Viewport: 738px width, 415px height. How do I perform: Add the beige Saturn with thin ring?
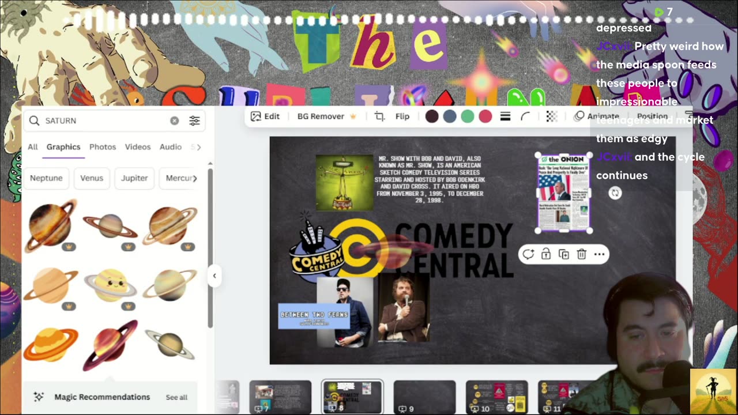point(170,285)
